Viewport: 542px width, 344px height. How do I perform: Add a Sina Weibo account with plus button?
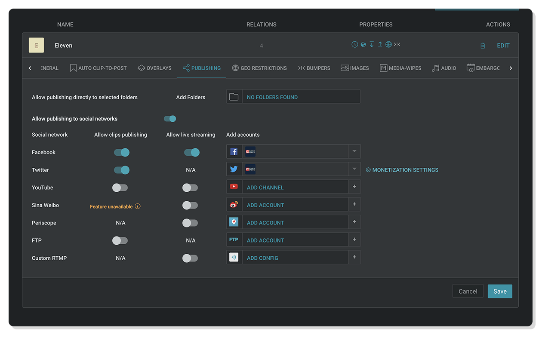(x=354, y=205)
